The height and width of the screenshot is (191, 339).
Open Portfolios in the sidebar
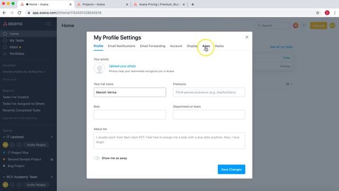click(17, 54)
